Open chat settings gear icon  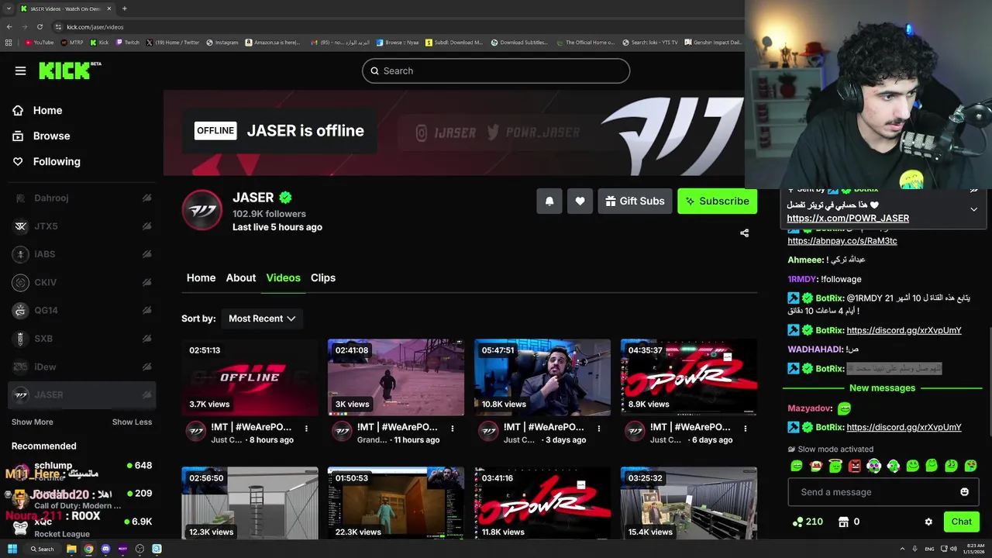tap(928, 522)
